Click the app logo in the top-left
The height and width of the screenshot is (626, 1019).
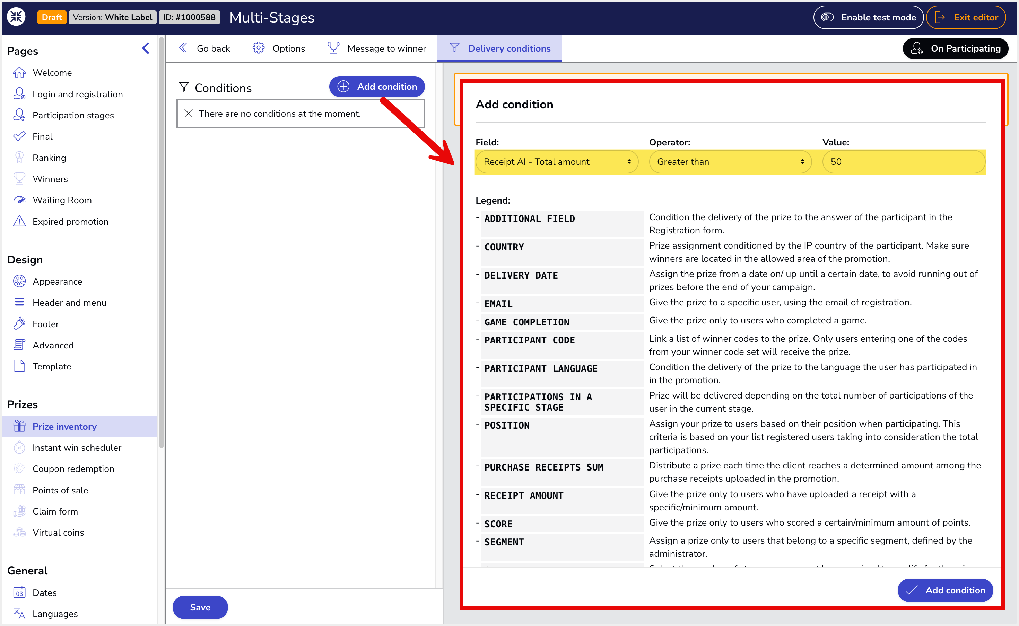pos(16,17)
